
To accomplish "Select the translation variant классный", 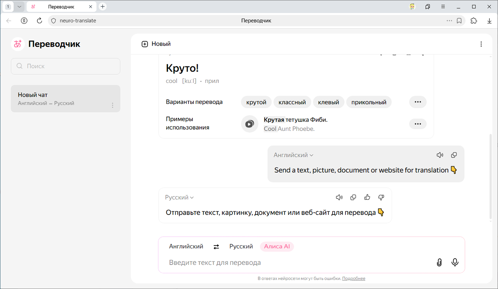I will 292,102.
